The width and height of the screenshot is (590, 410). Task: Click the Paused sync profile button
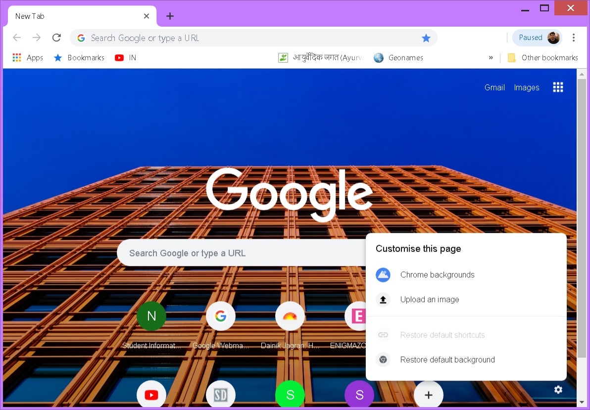537,37
